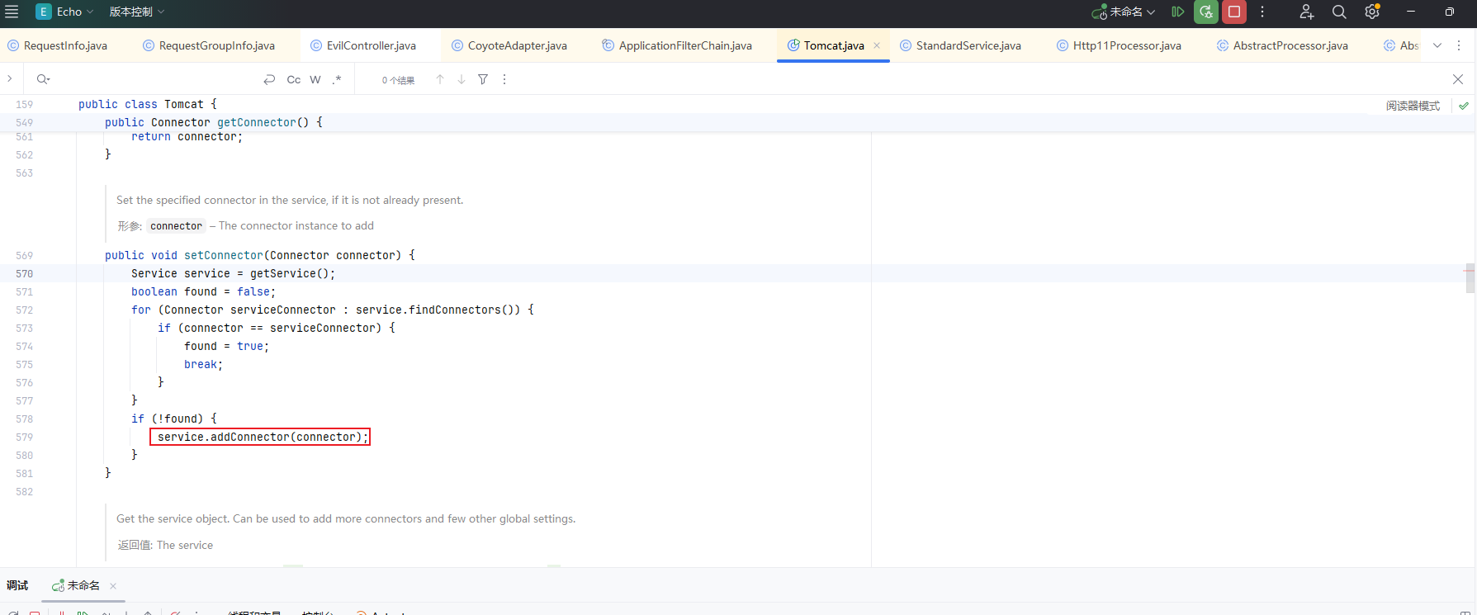Click the getService() call on line 570
Viewport: 1477px width, 615px height.
tap(289, 273)
